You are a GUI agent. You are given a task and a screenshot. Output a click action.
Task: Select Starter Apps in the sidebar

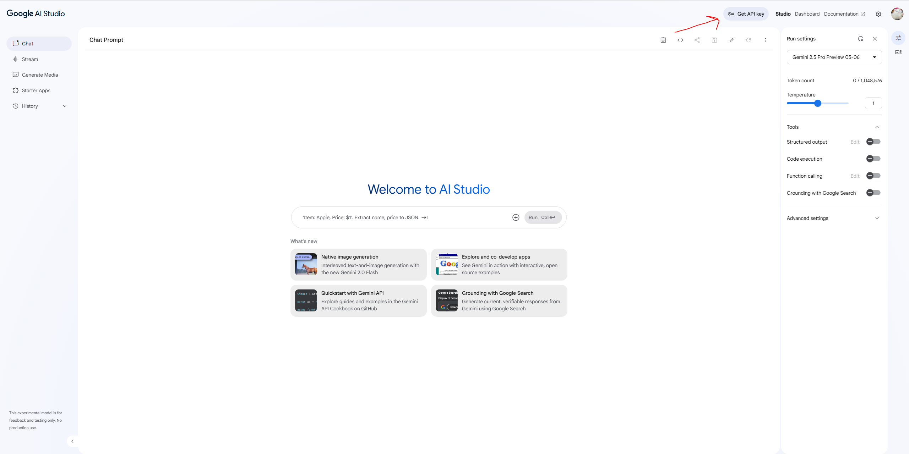click(x=39, y=90)
